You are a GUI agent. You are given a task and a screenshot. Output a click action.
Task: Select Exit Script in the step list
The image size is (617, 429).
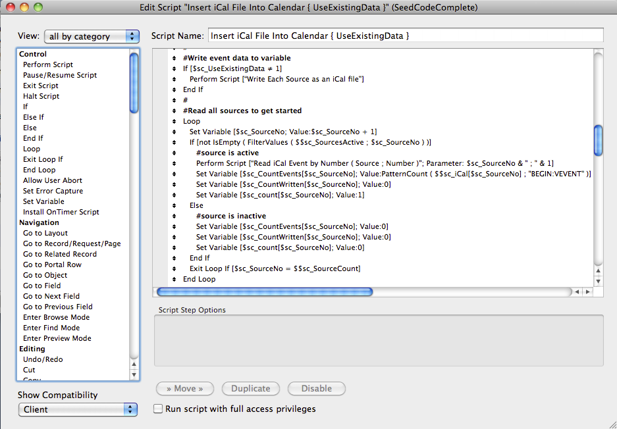coord(41,86)
